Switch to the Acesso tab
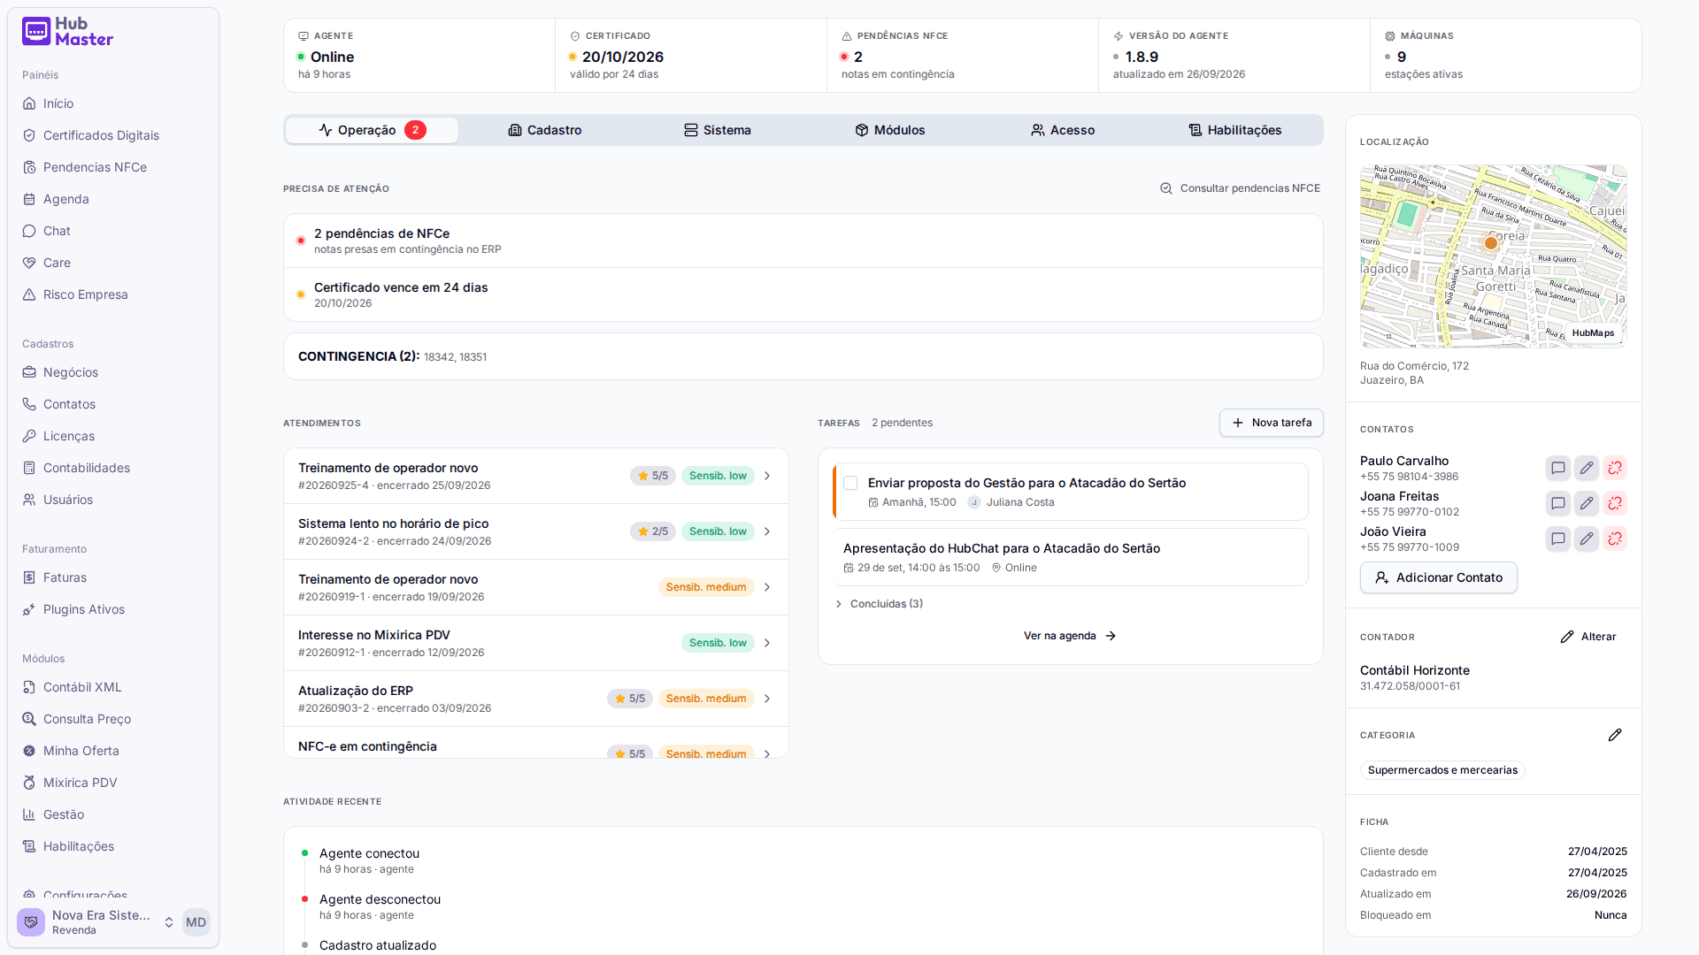This screenshot has width=1699, height=955. point(1063,130)
